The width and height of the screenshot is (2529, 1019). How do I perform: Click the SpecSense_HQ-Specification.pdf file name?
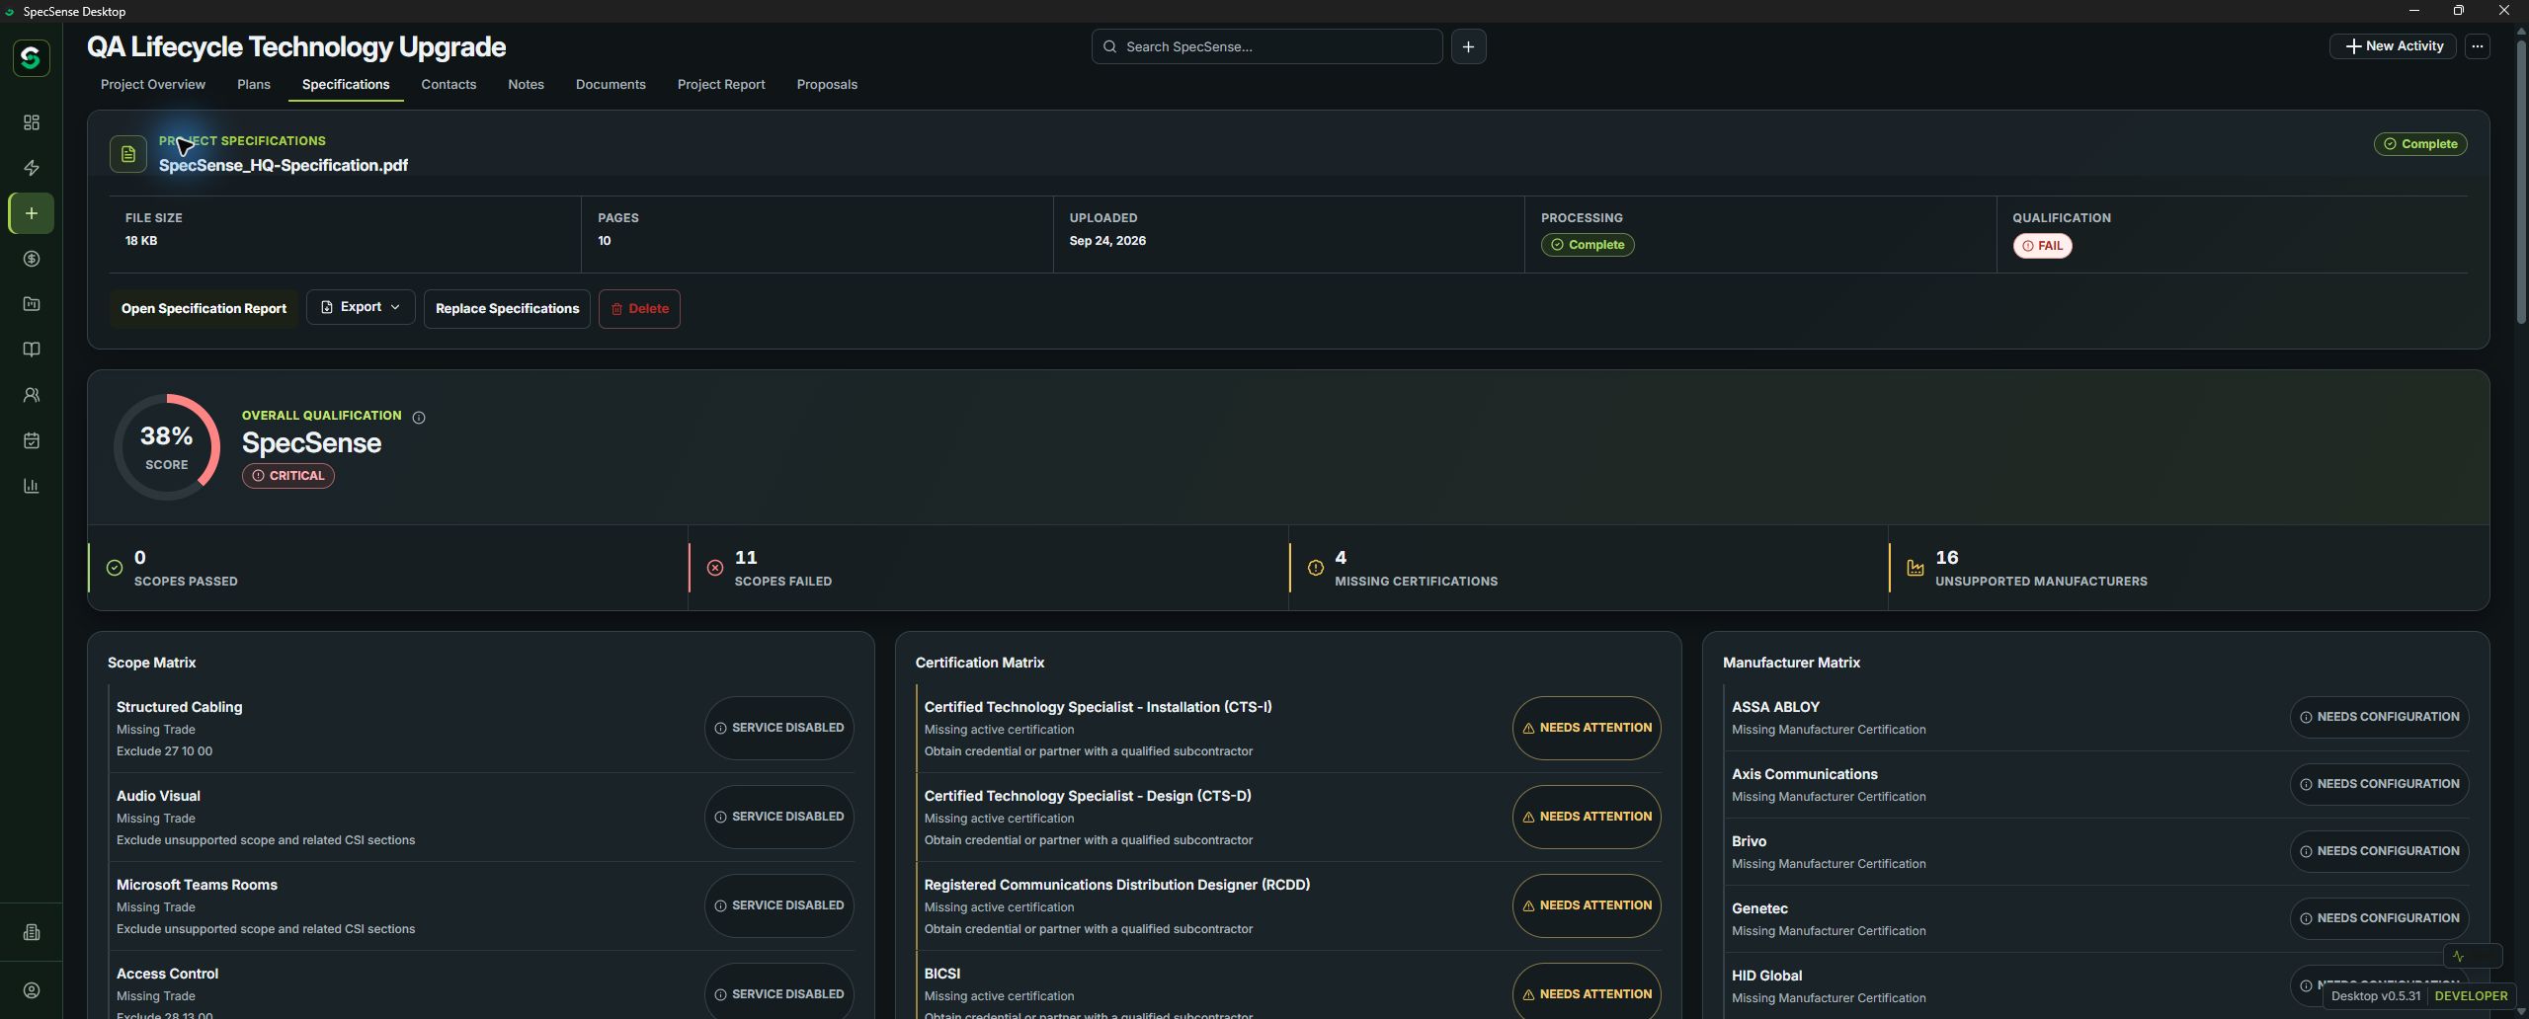tap(284, 166)
